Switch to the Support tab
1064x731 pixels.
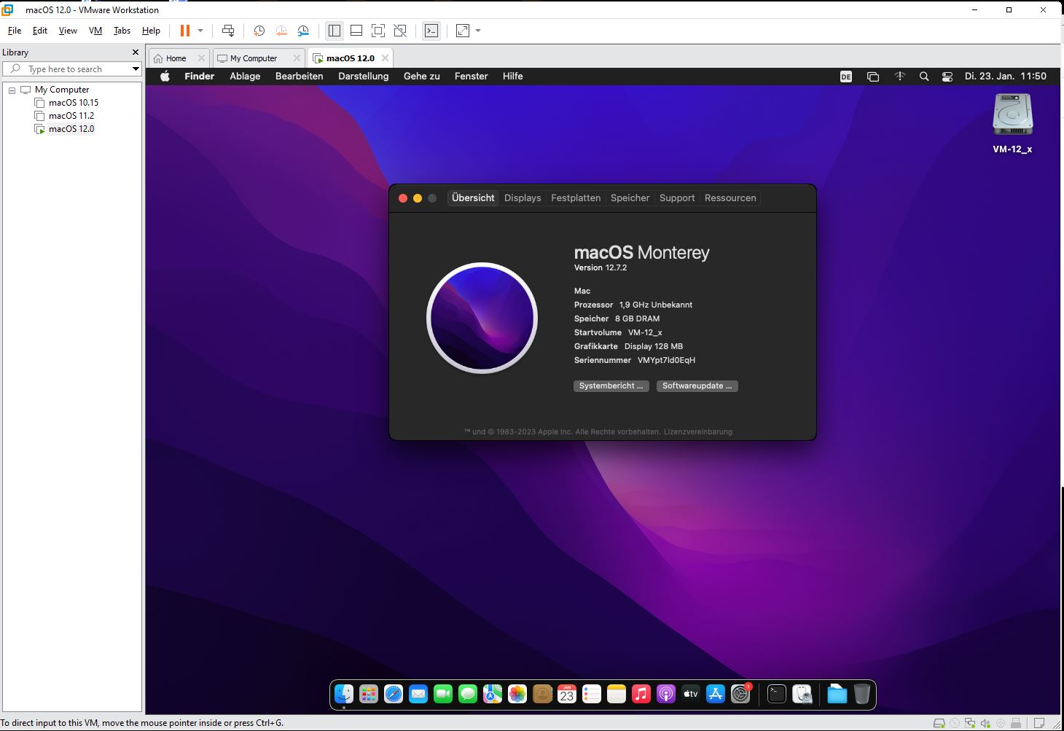pyautogui.click(x=677, y=198)
